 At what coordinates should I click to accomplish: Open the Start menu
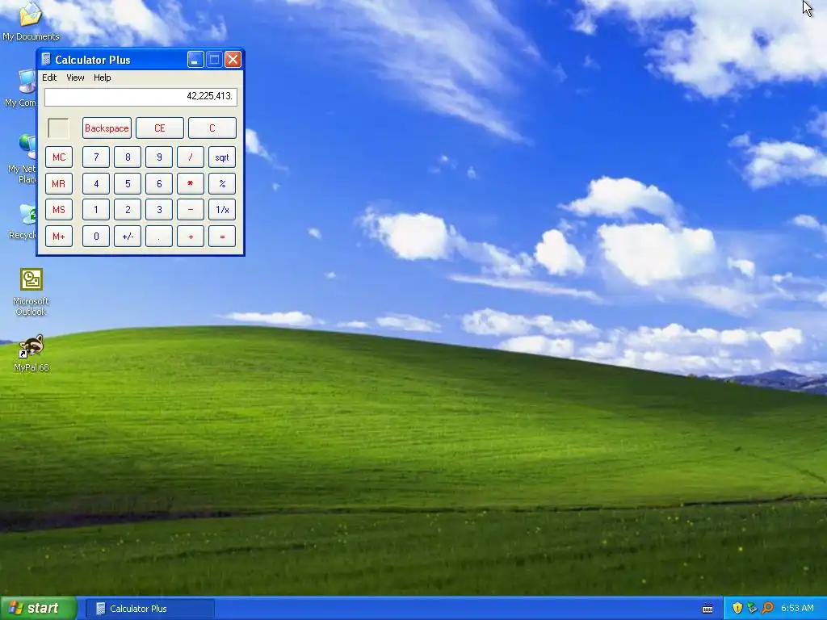(38, 609)
